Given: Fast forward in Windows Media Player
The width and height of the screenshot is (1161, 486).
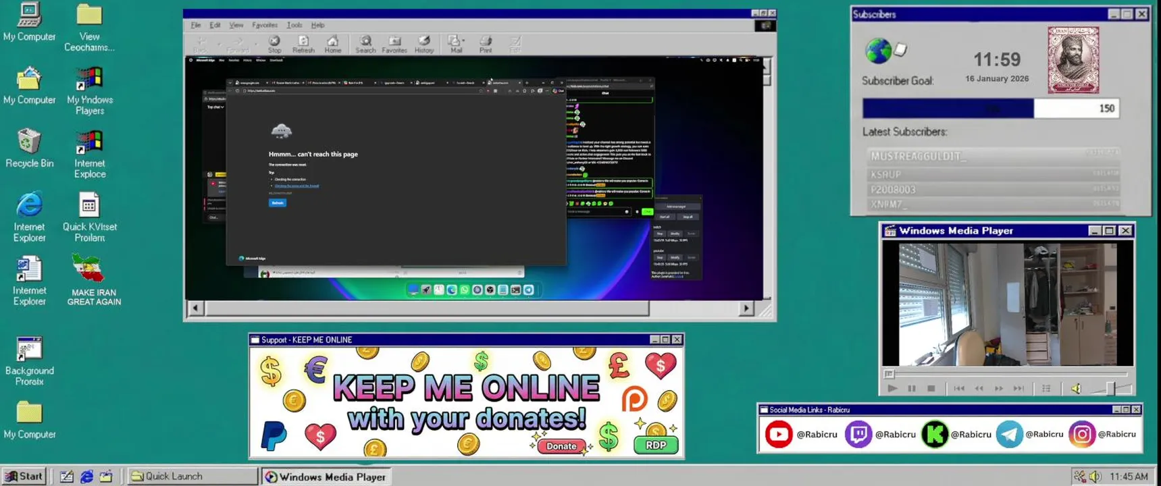Looking at the screenshot, I should pos(999,388).
